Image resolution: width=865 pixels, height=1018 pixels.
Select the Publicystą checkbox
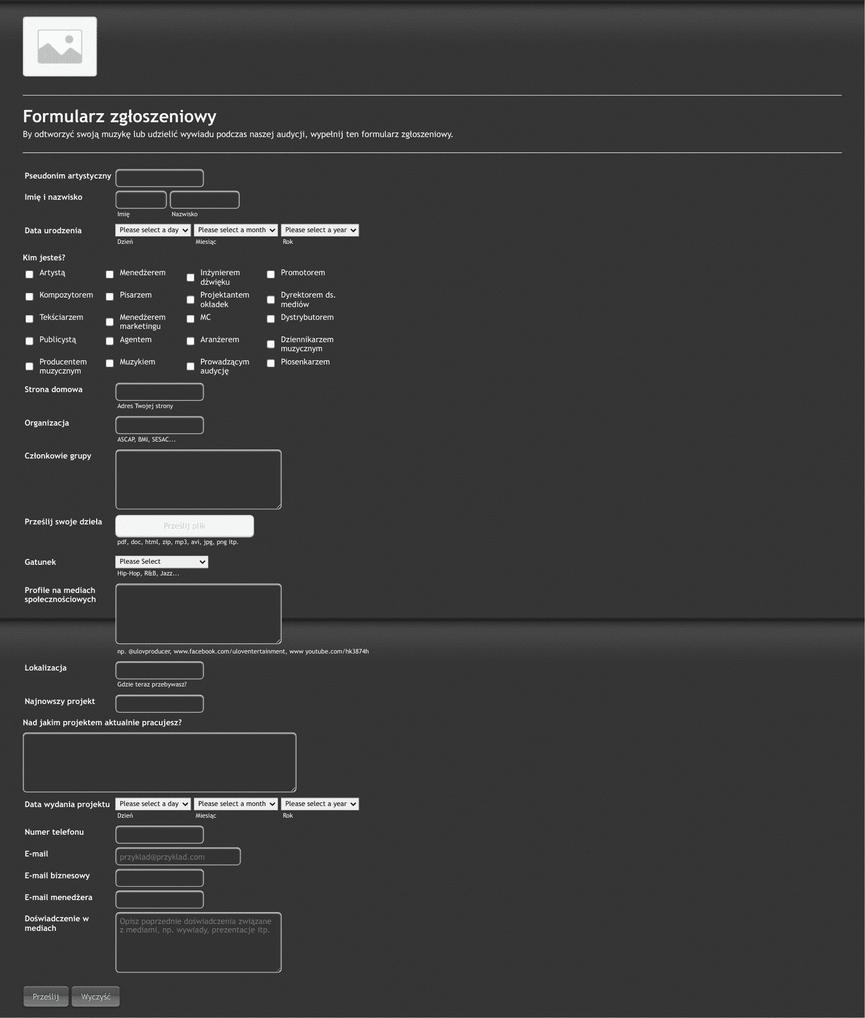[x=30, y=341]
